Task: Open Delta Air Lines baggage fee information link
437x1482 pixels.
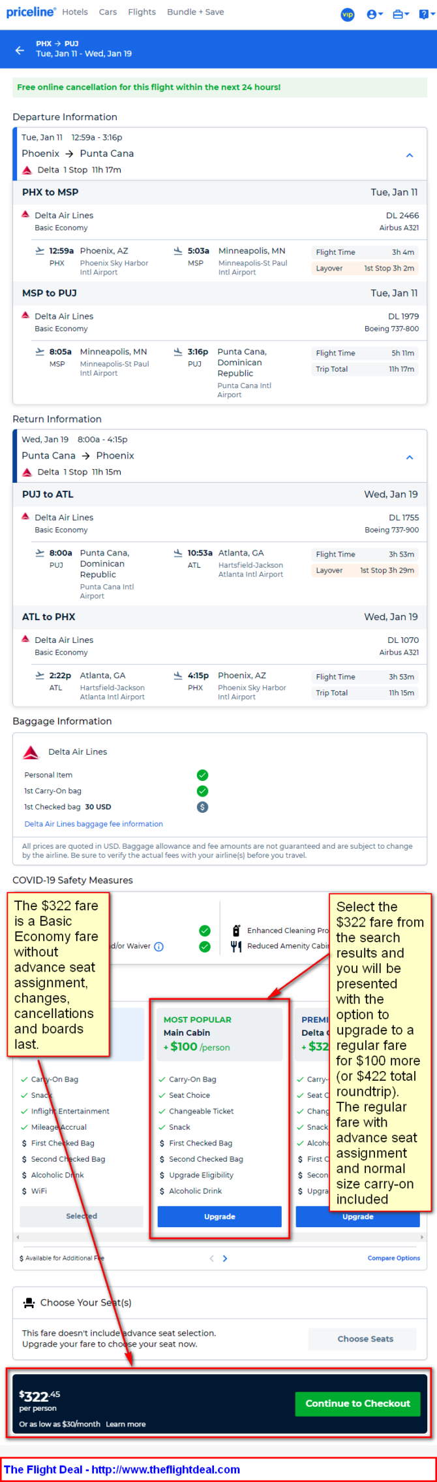Action: tap(93, 823)
